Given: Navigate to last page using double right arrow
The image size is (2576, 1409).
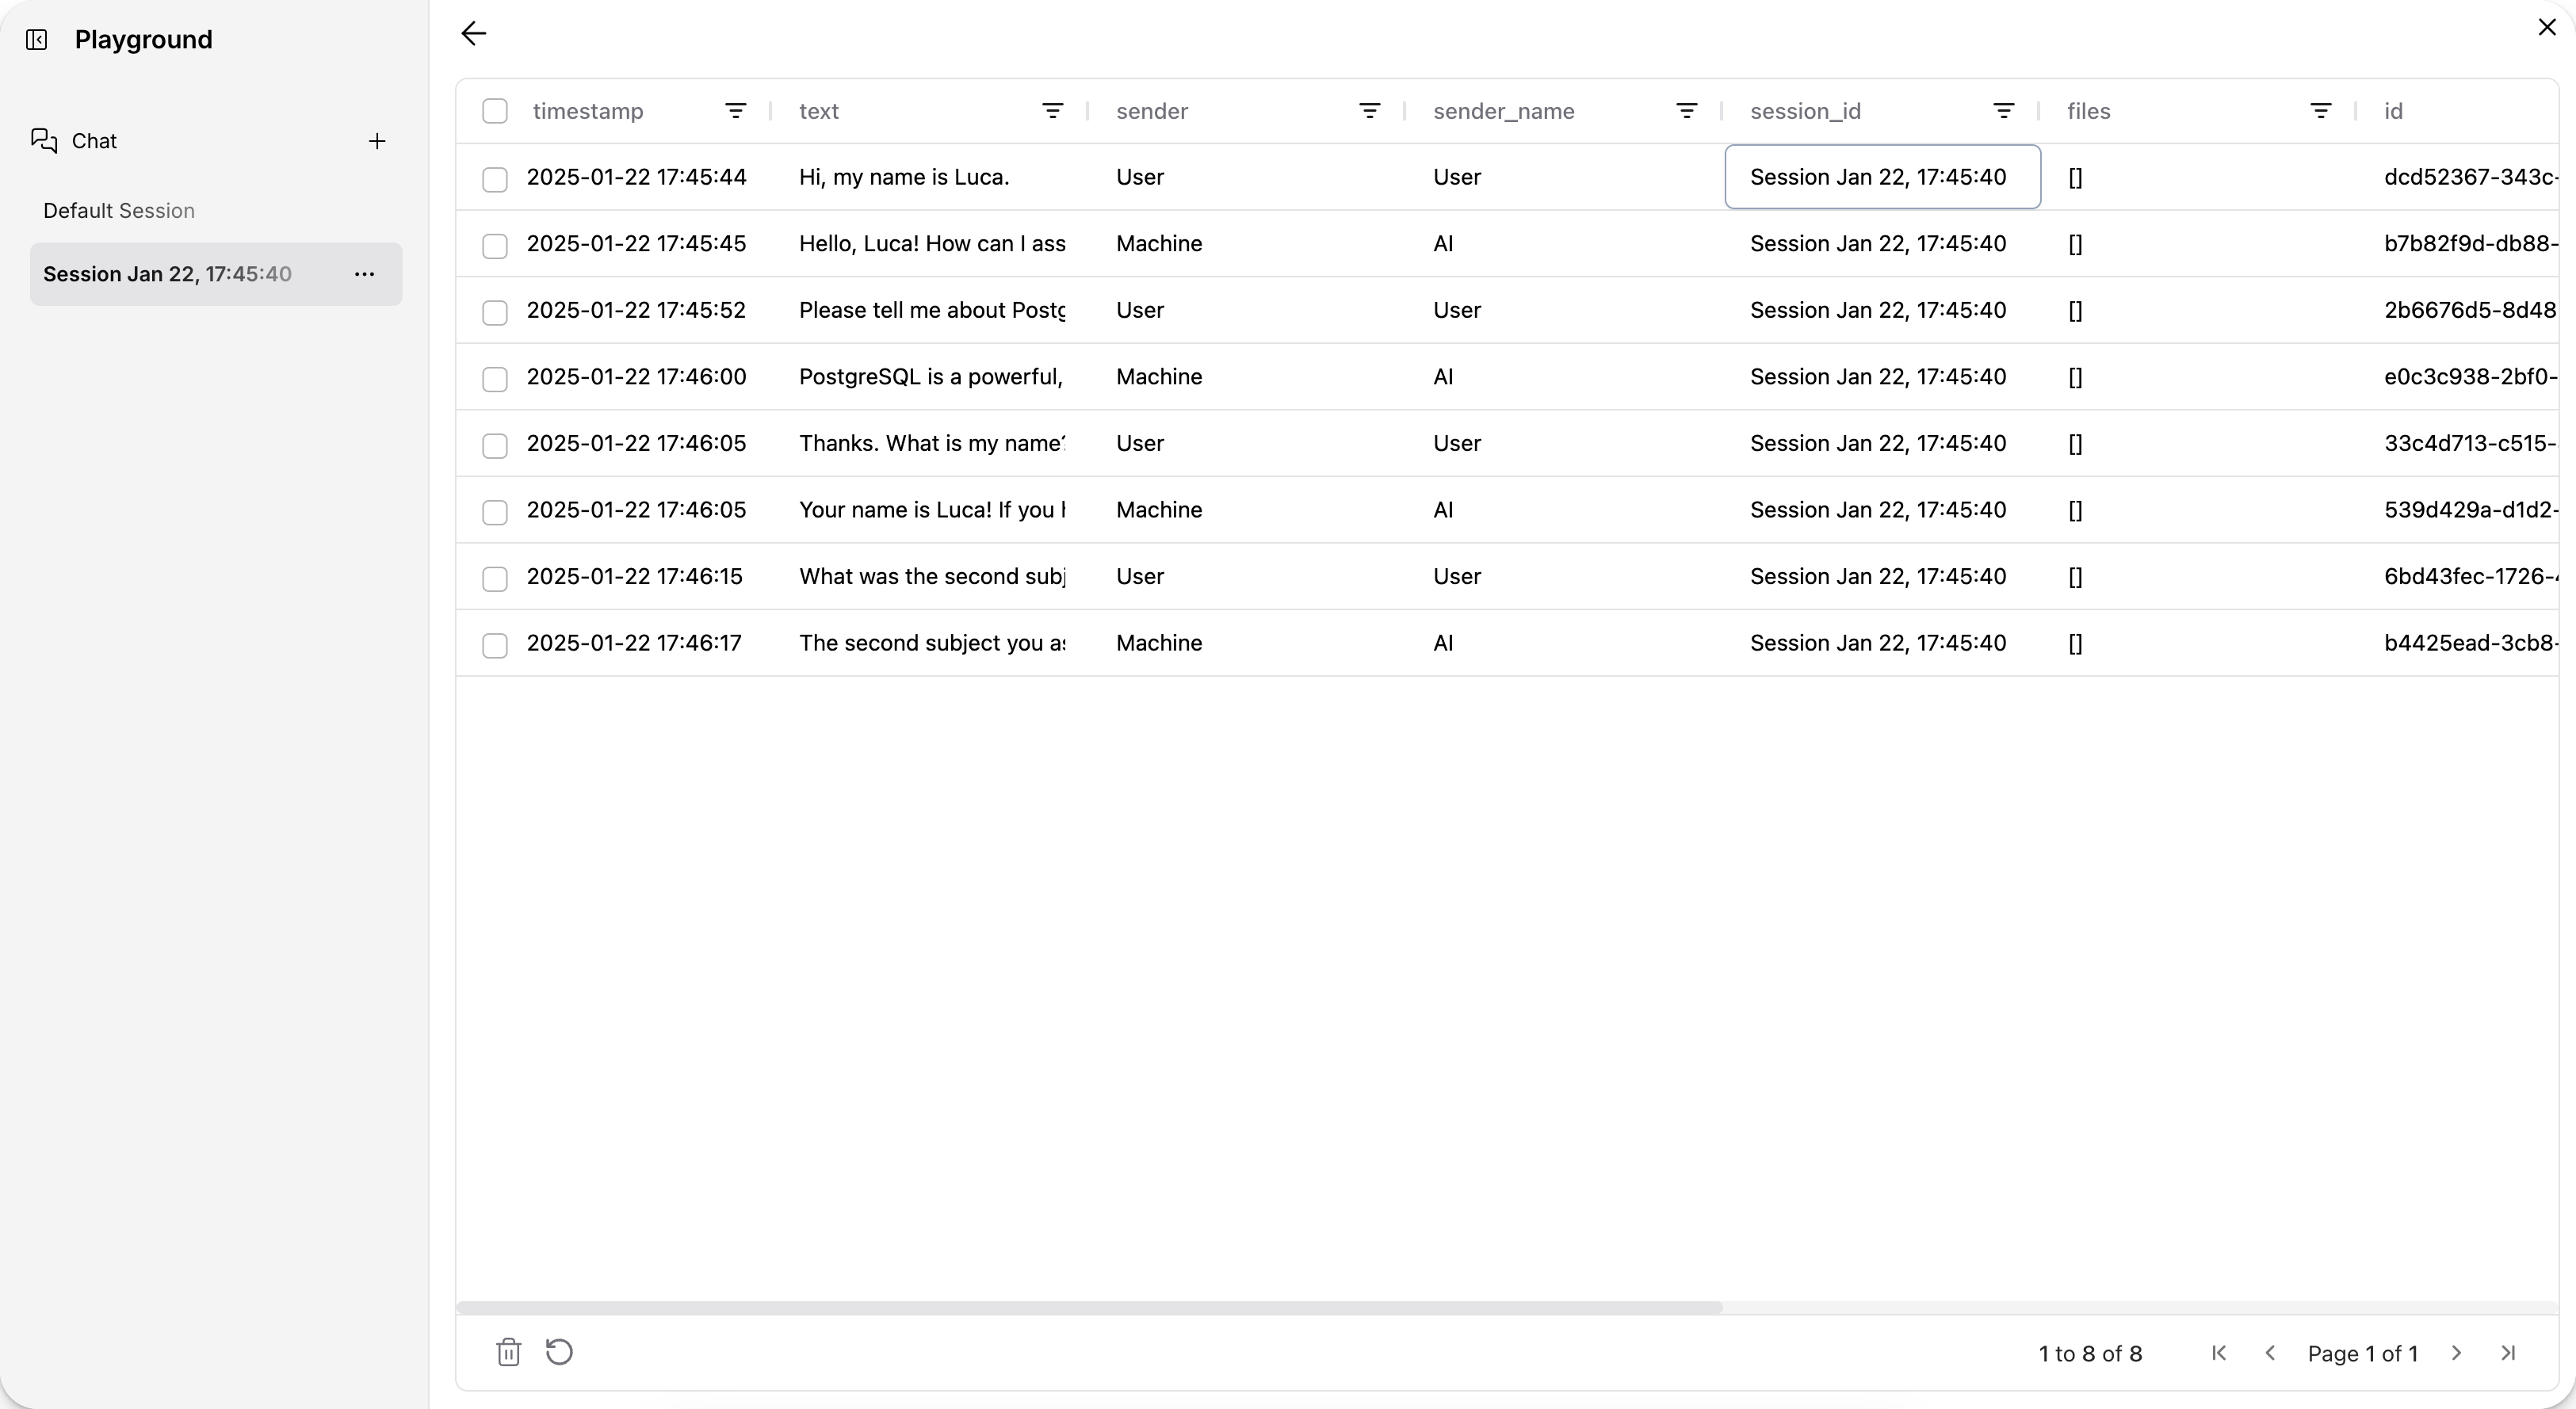Looking at the screenshot, I should click(x=2509, y=1352).
